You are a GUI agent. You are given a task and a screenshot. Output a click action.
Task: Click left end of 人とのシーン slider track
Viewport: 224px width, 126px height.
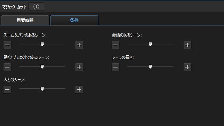pos(20,88)
